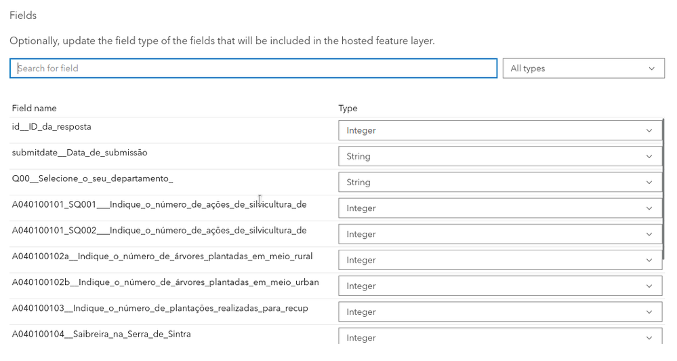Click chevron on A040100102a Integer type
Screen dimensions: 677x361
pyautogui.click(x=649, y=261)
